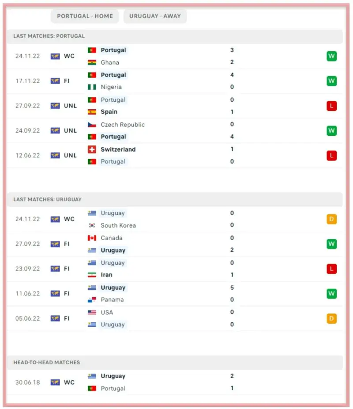353x409 pixels.
Task: Click the Canada flag icon
Action: [x=92, y=238]
